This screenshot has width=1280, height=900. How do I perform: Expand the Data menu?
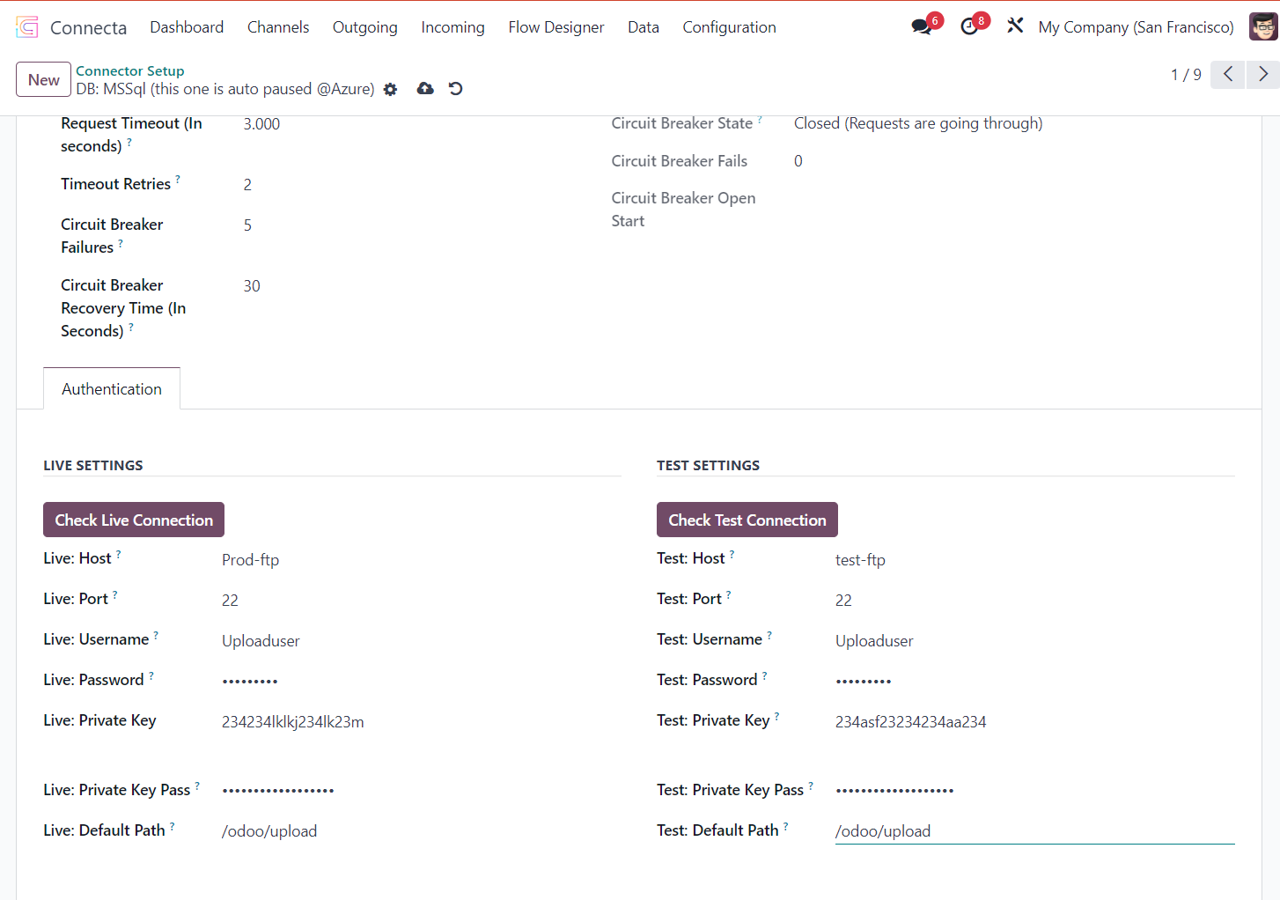point(643,27)
